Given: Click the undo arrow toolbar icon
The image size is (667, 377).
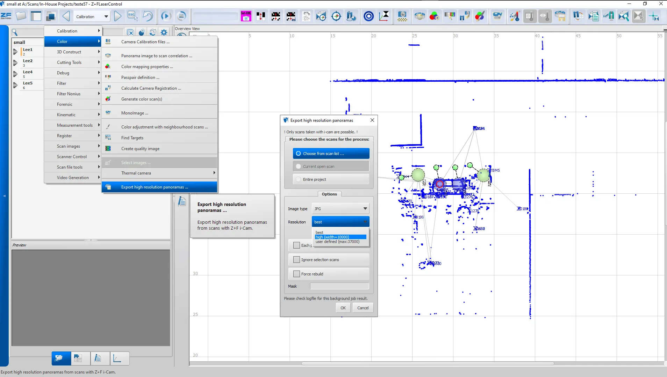Looking at the screenshot, I should [x=148, y=16].
